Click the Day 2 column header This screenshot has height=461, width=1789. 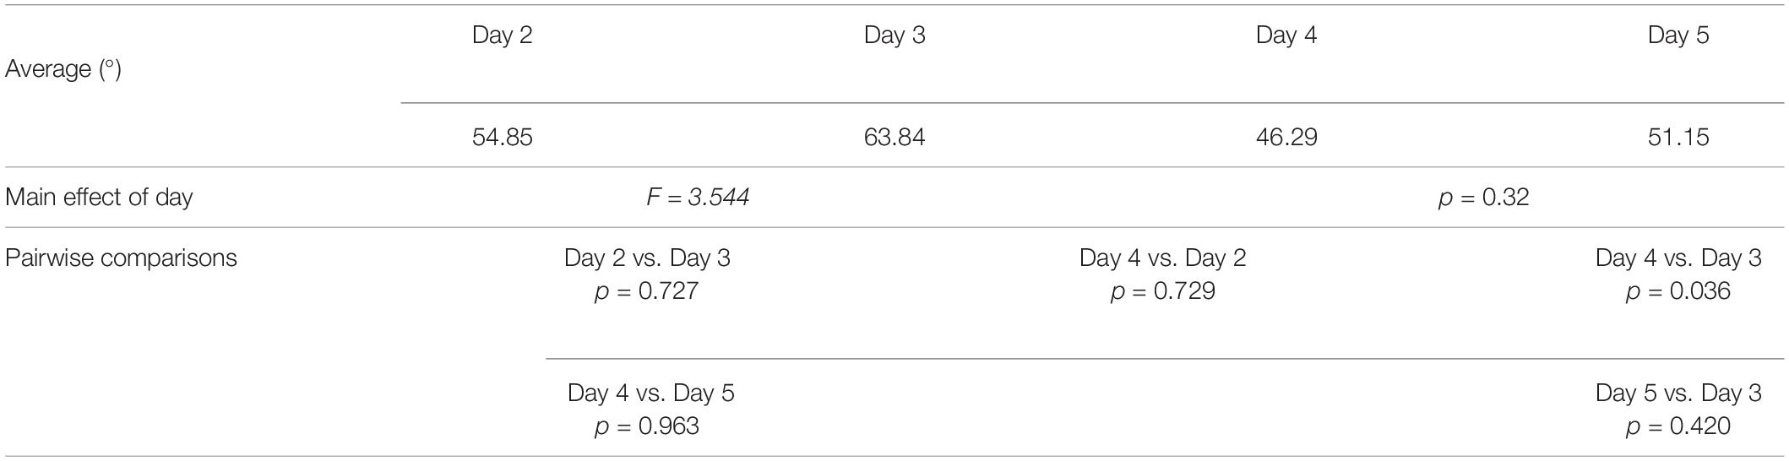click(503, 35)
